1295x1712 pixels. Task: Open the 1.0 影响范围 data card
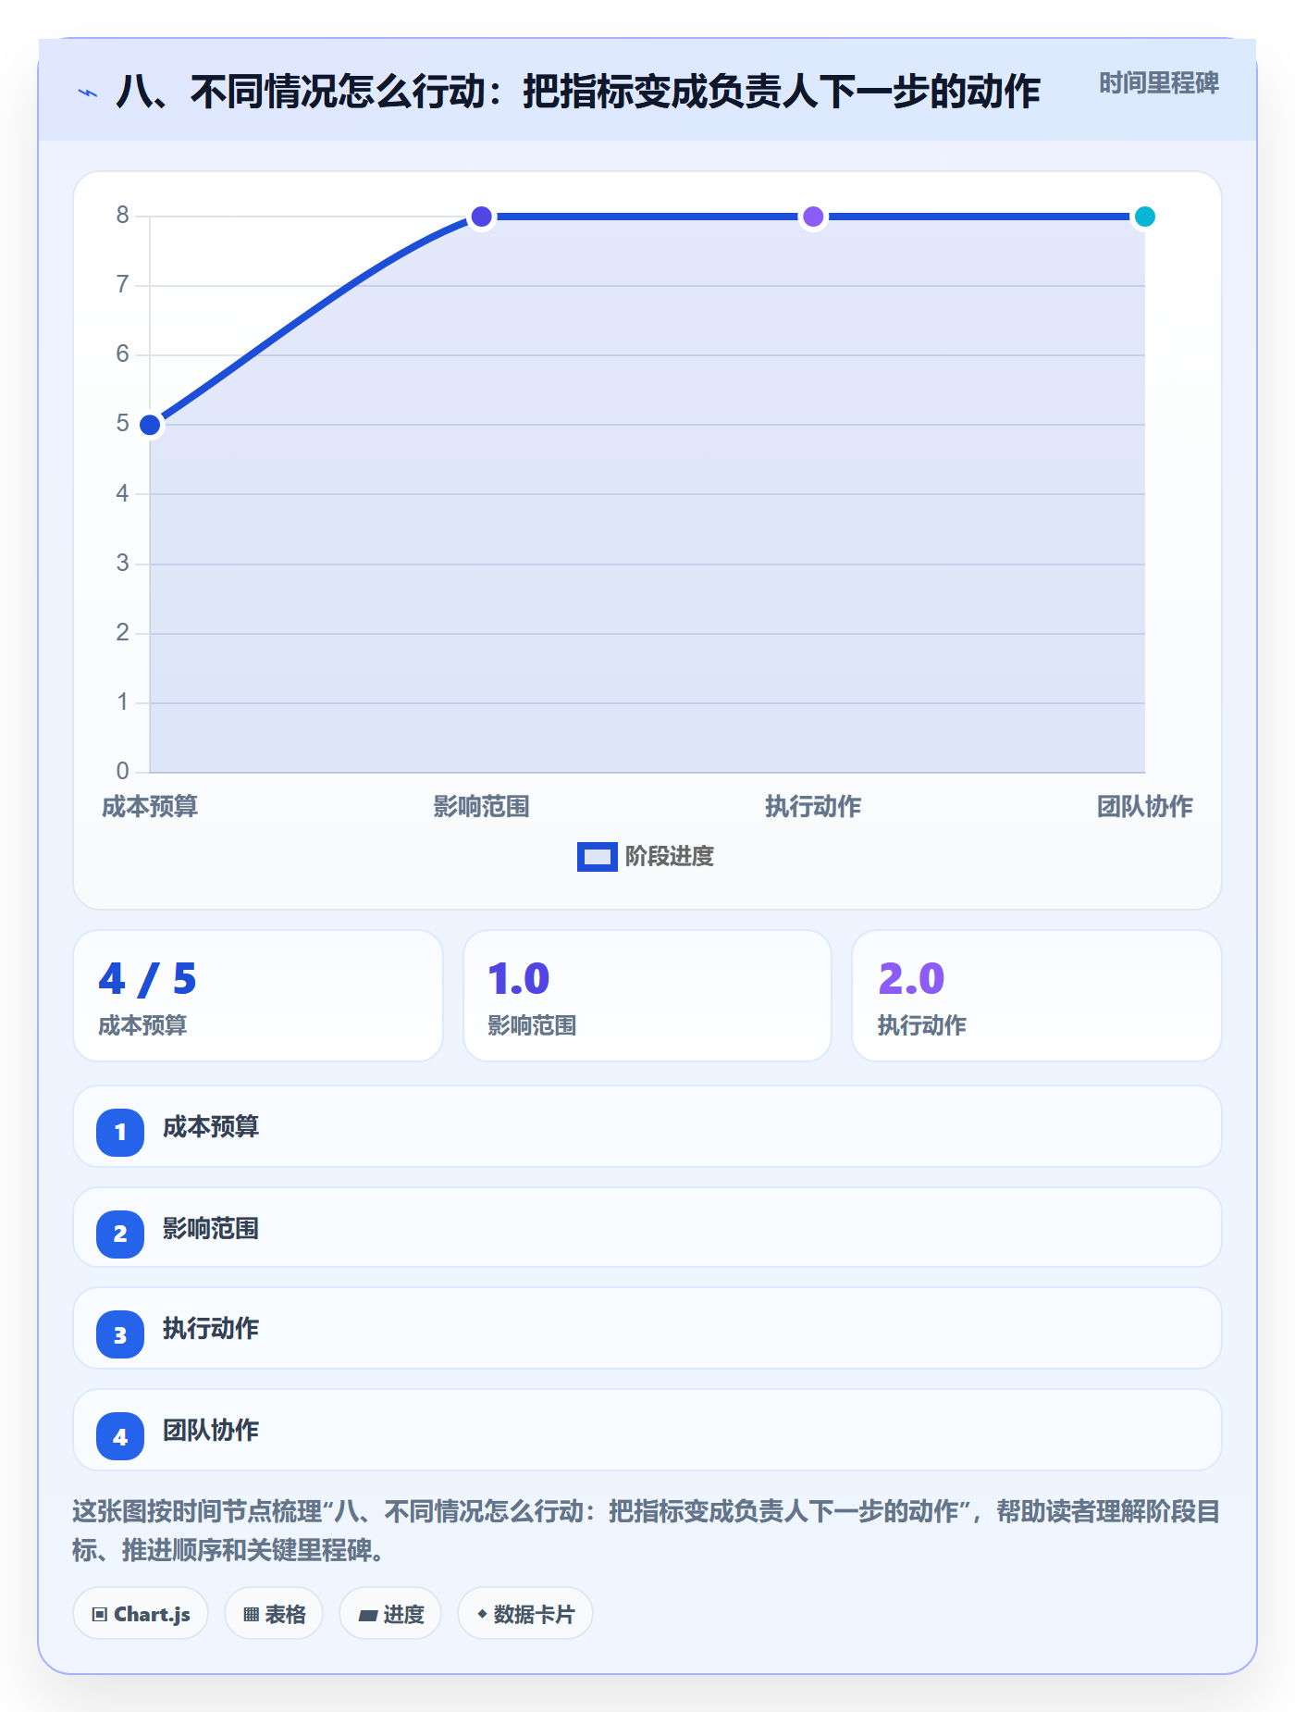pyautogui.click(x=647, y=996)
